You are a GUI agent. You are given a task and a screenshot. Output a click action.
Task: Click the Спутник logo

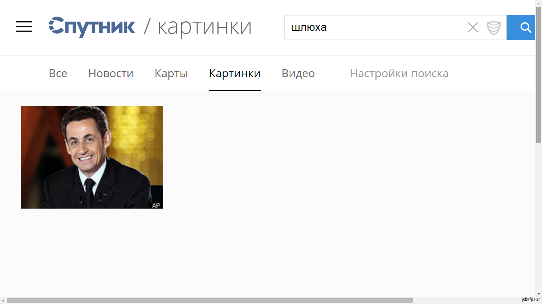point(92,27)
